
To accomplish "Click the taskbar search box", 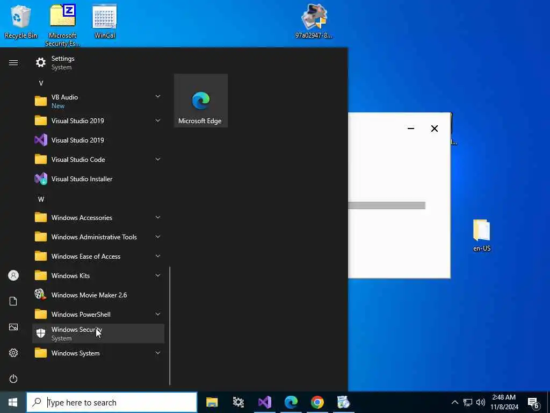I will 112,402.
